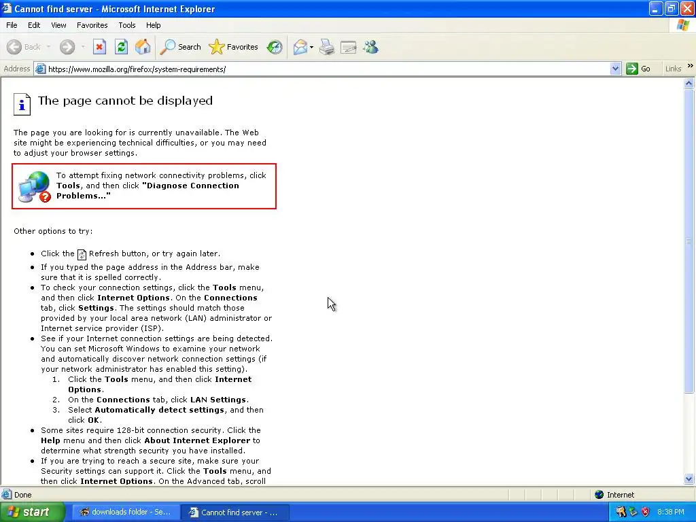Launch the Messenger people icon
The height and width of the screenshot is (522, 696).
click(x=370, y=47)
